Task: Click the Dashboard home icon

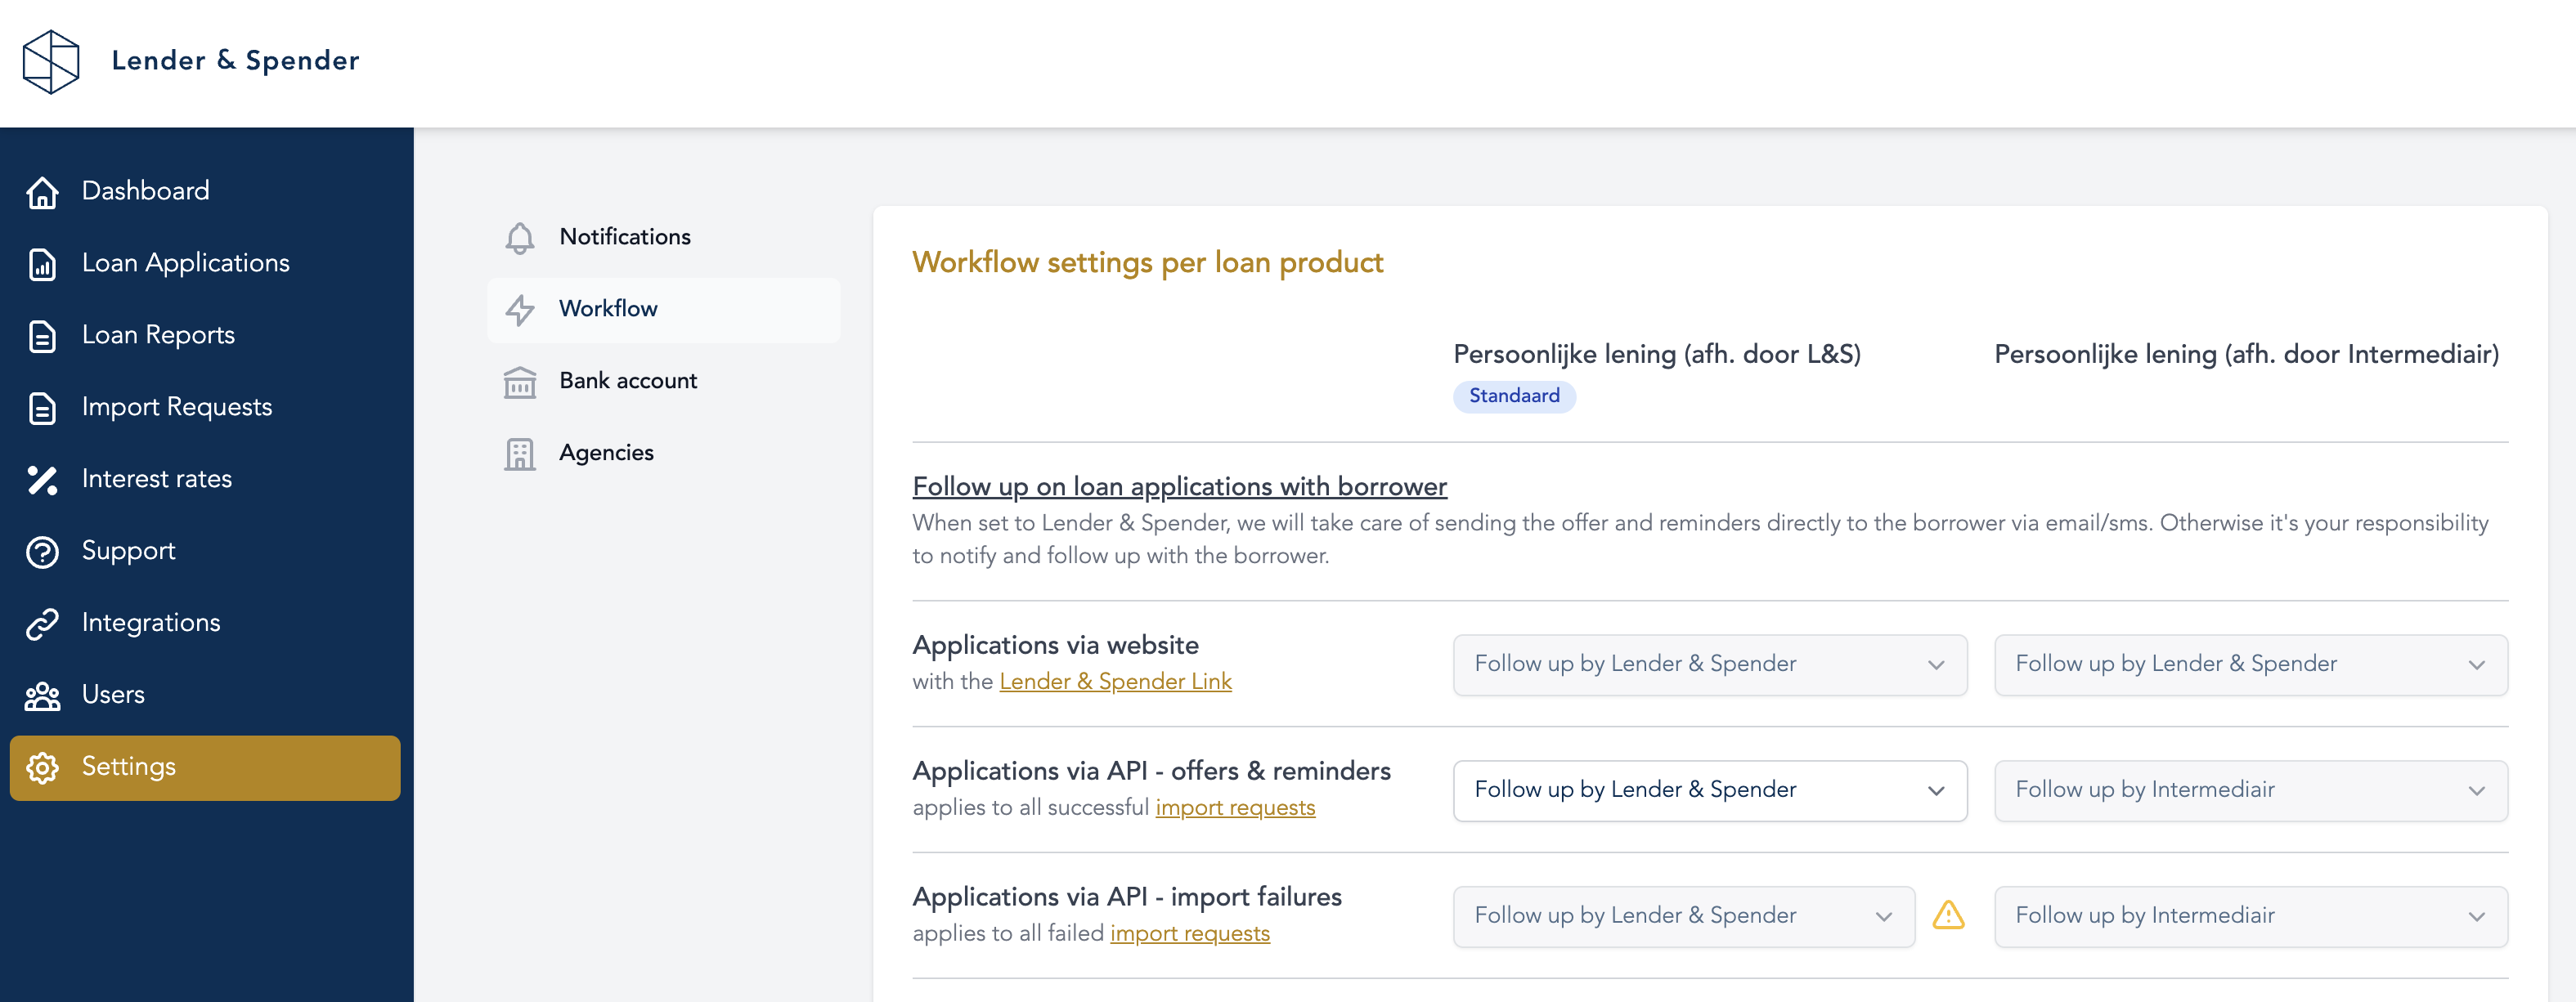Action: (42, 192)
